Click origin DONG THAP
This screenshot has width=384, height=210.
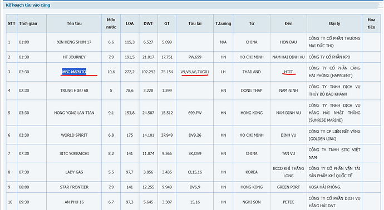(252, 91)
